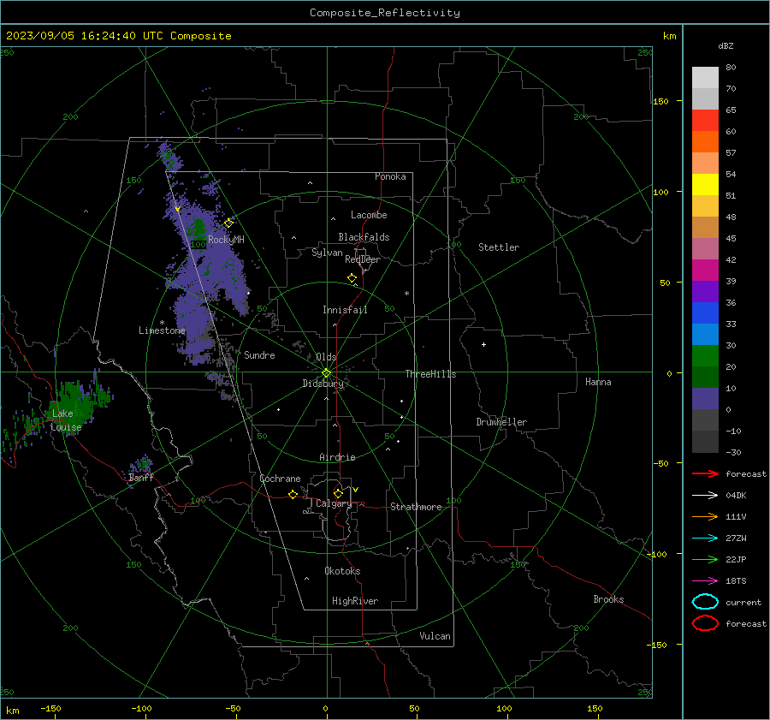Click the Airdrie label
770x720 pixels.
[x=337, y=457]
